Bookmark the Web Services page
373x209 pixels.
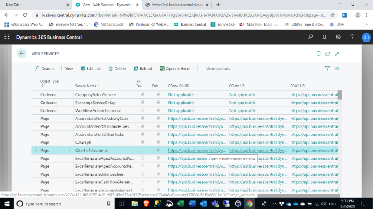click(x=318, y=54)
